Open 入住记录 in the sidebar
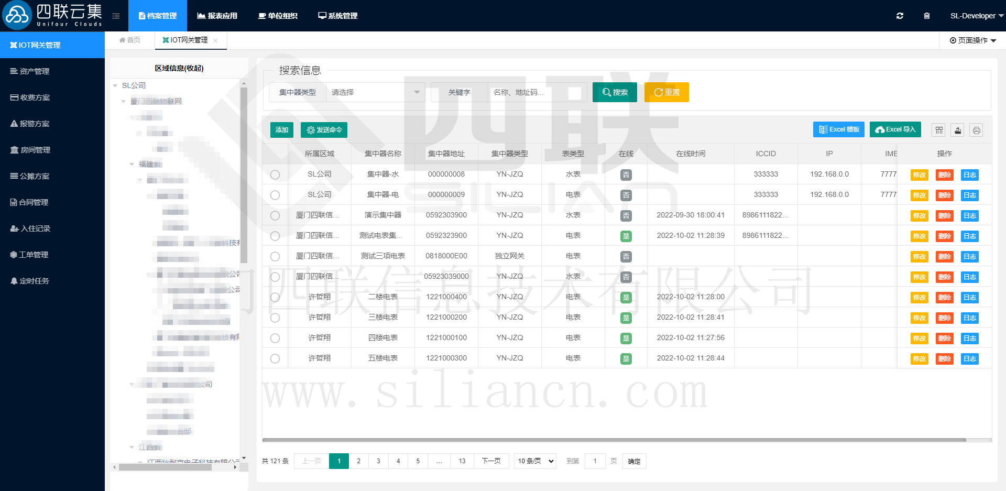Screen dimensions: 1006x491 click(x=52, y=228)
